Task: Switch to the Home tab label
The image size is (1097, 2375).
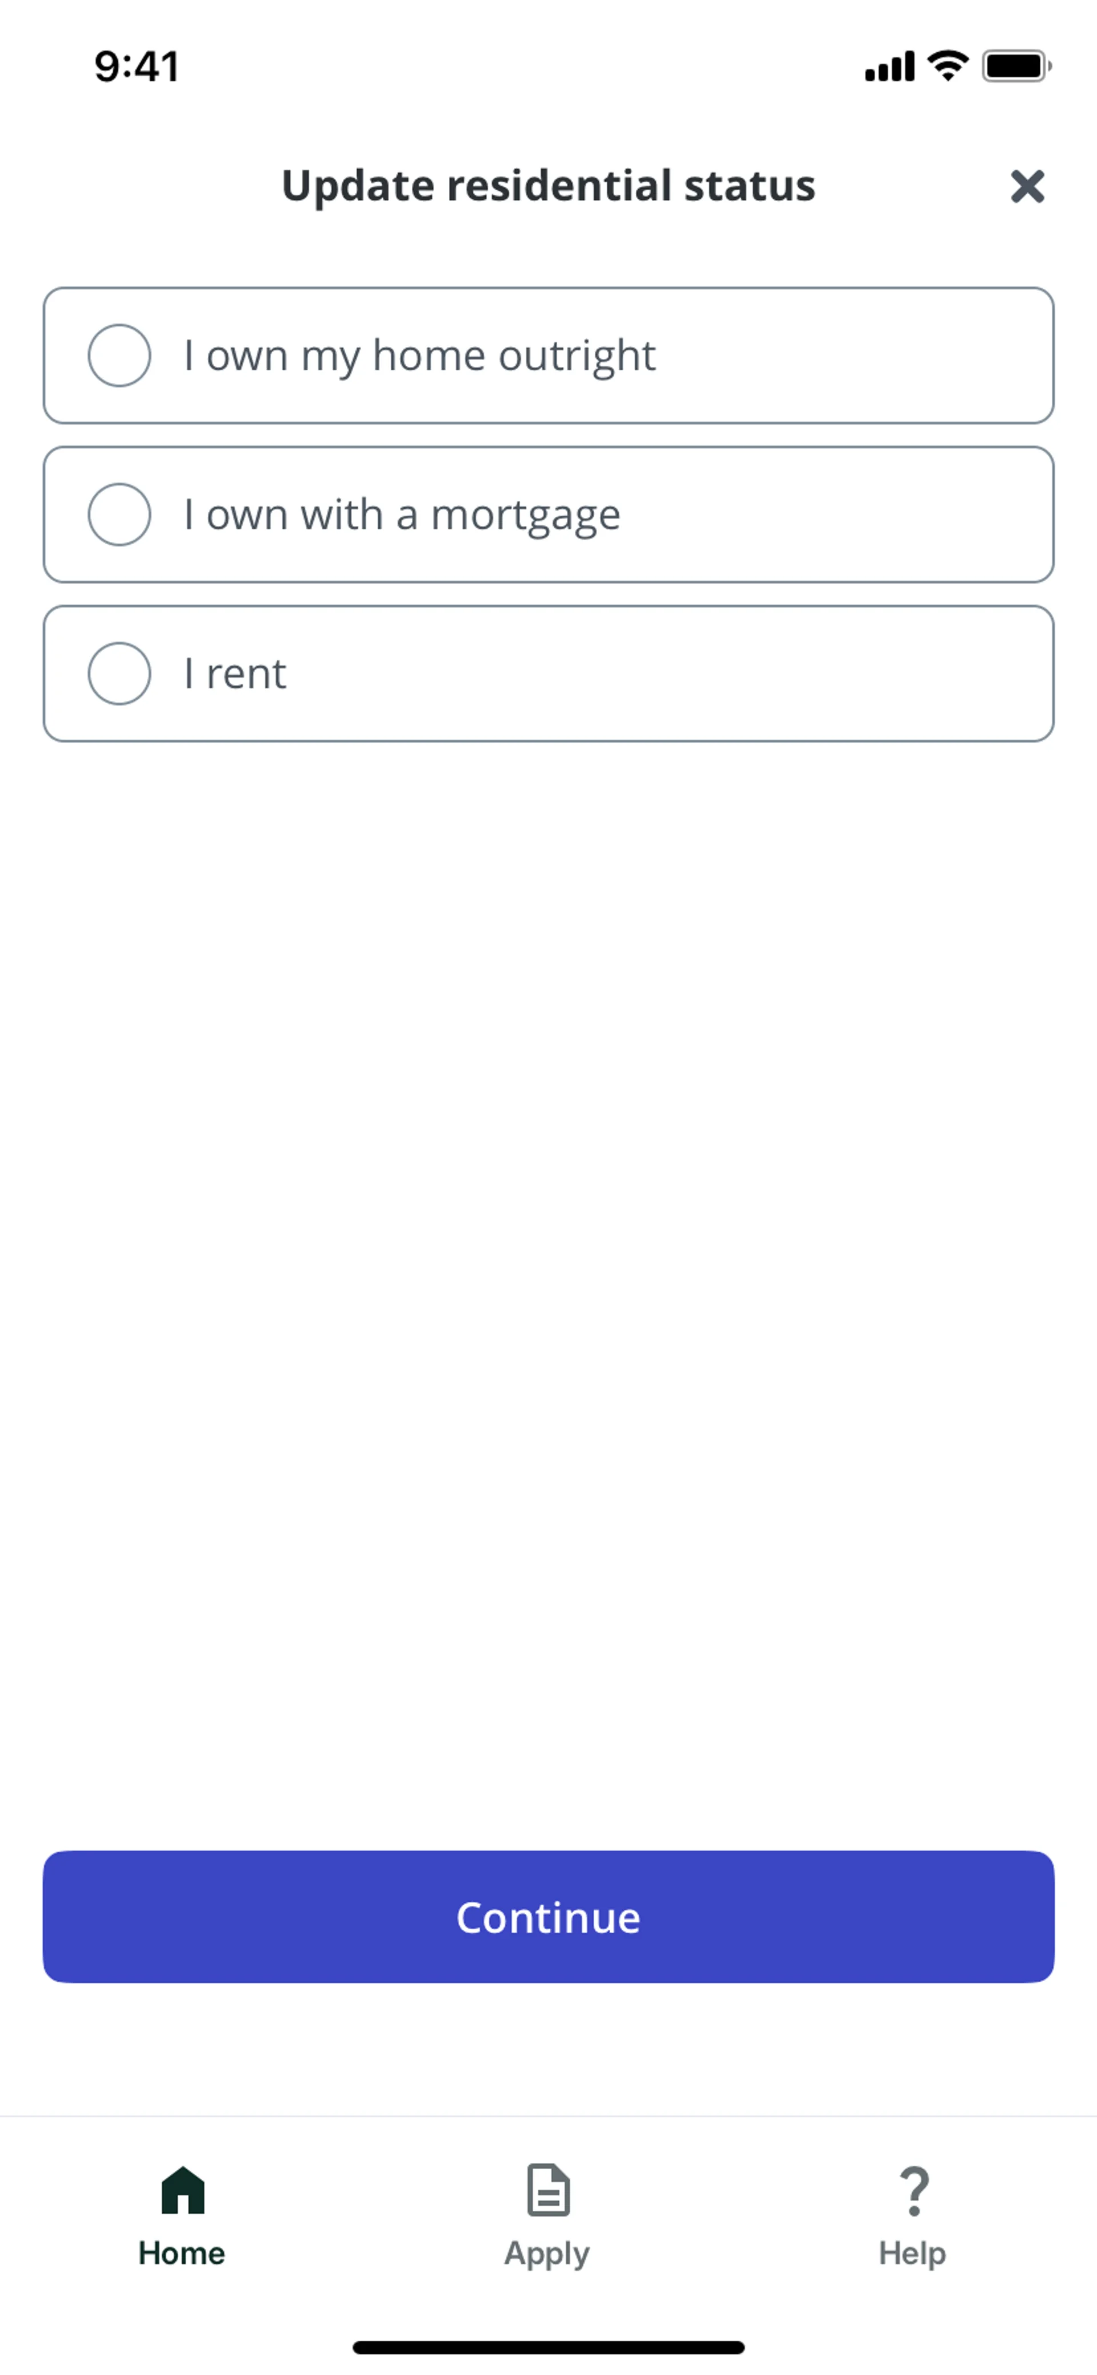Action: click(x=182, y=2253)
